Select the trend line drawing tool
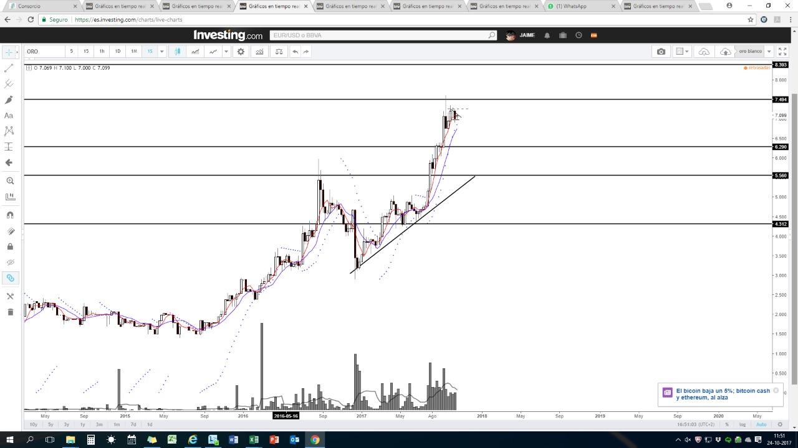The width and height of the screenshot is (798, 448). (9, 68)
